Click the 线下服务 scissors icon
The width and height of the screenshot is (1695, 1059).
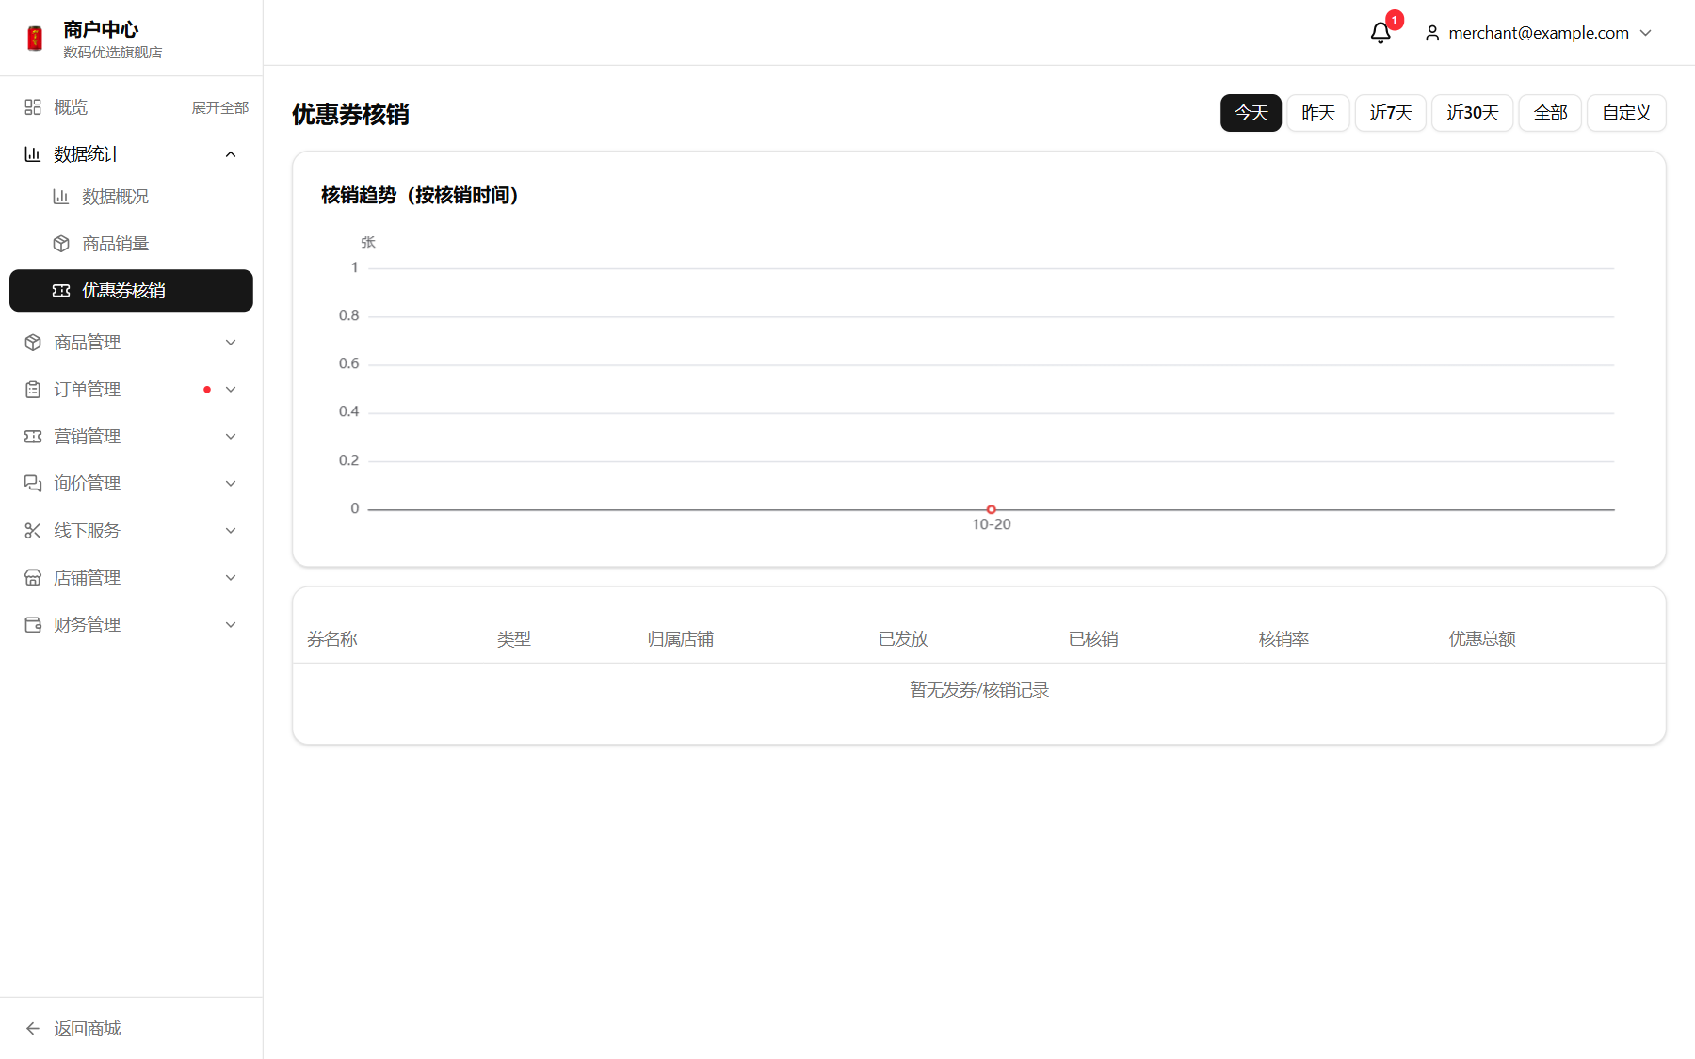pos(33,531)
